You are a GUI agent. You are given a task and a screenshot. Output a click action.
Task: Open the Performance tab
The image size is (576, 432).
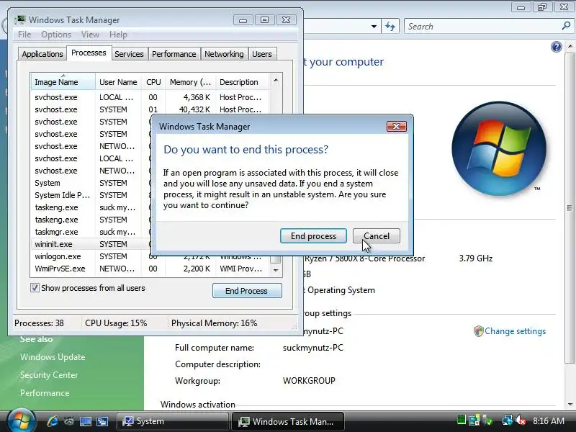174,53
